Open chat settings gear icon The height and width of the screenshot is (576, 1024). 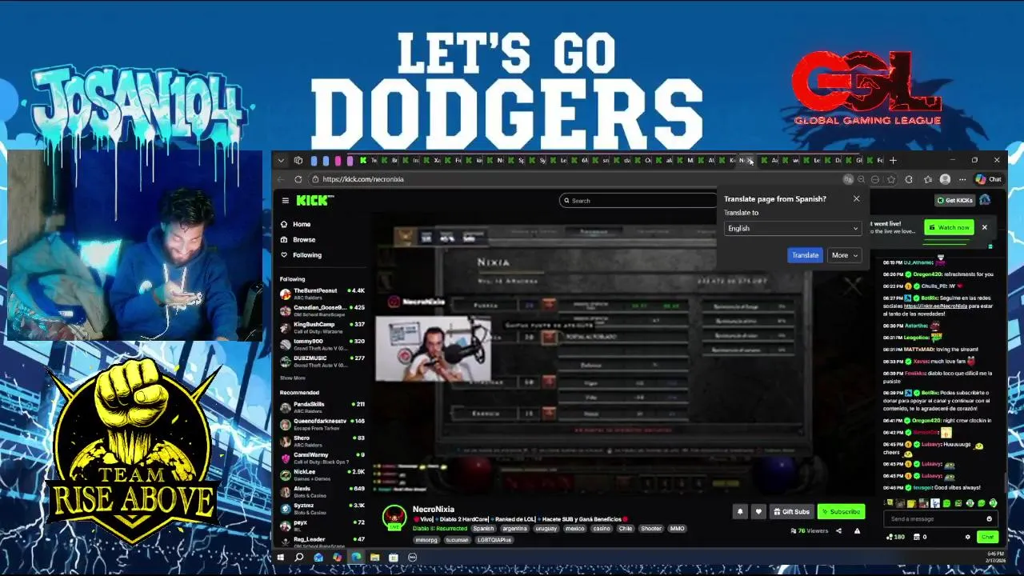(x=967, y=537)
